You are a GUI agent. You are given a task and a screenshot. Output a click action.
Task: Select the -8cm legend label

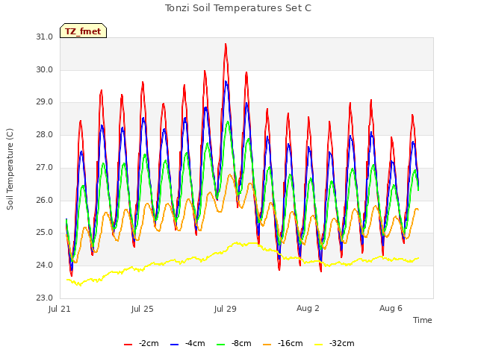click(241, 343)
